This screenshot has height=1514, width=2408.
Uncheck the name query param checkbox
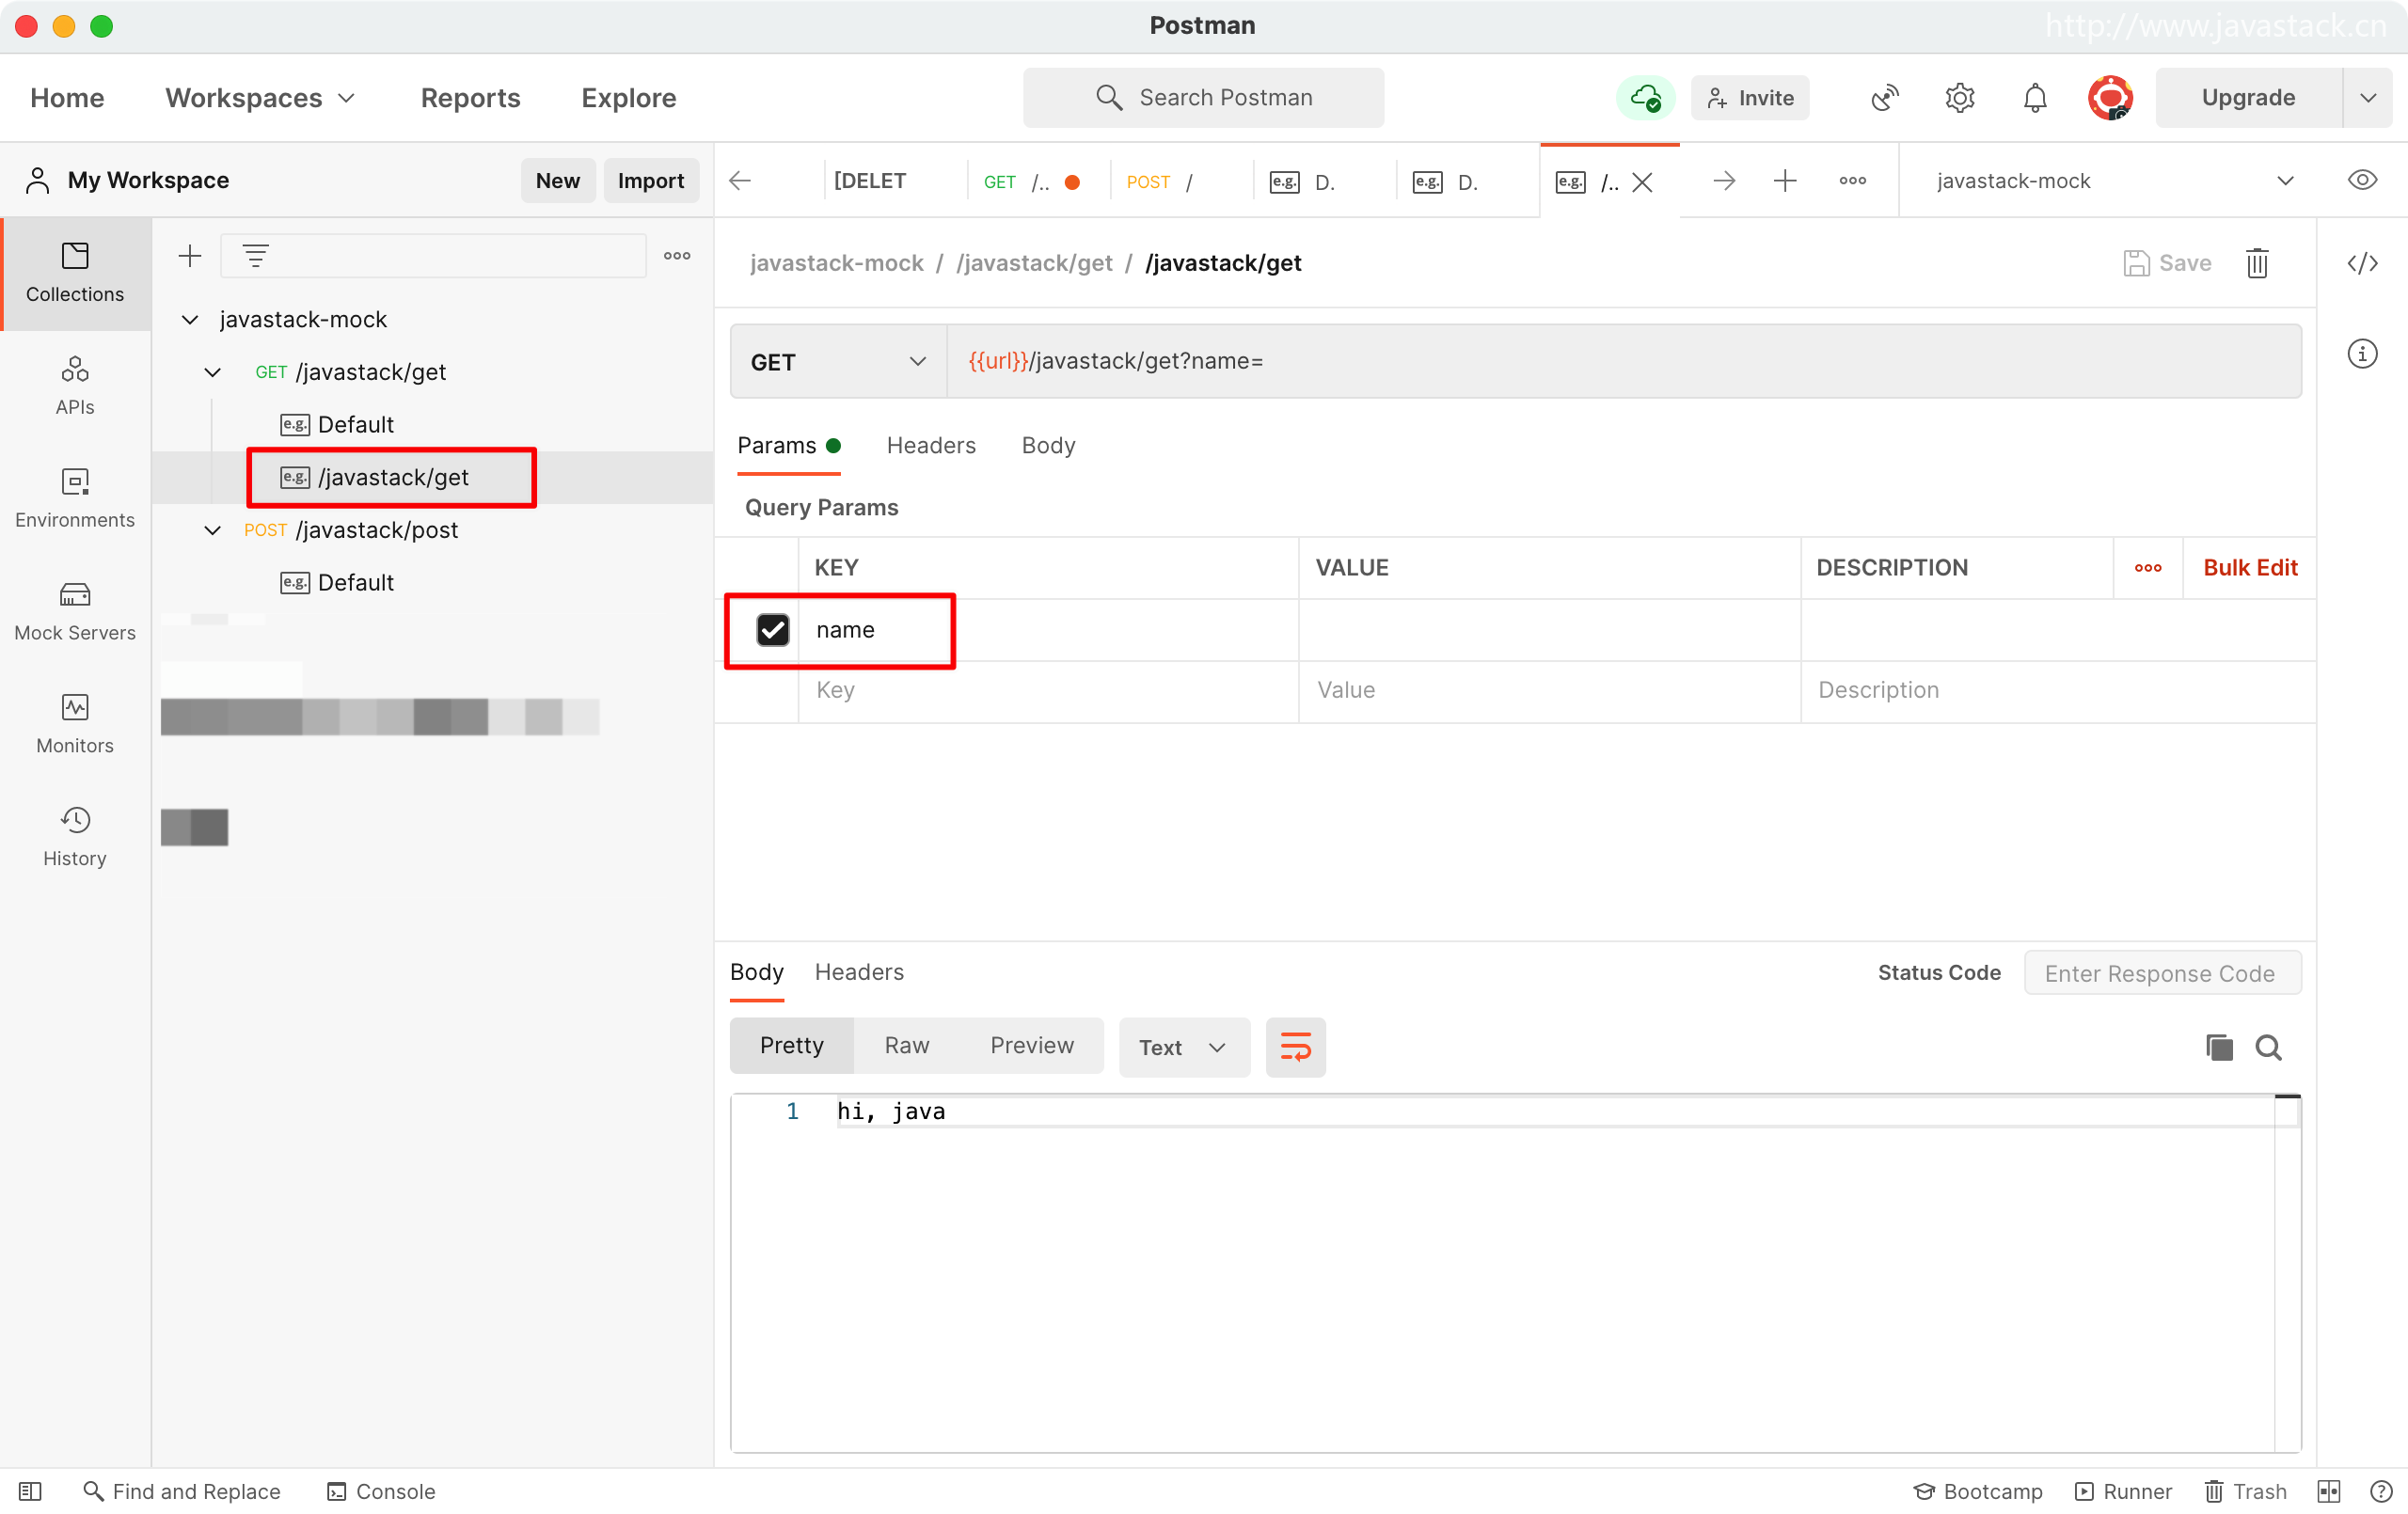[x=772, y=630]
